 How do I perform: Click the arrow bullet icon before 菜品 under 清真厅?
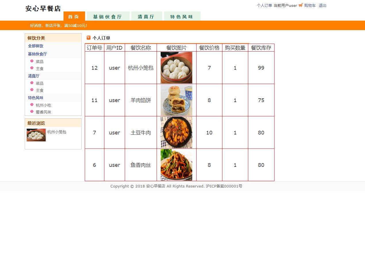click(x=32, y=83)
